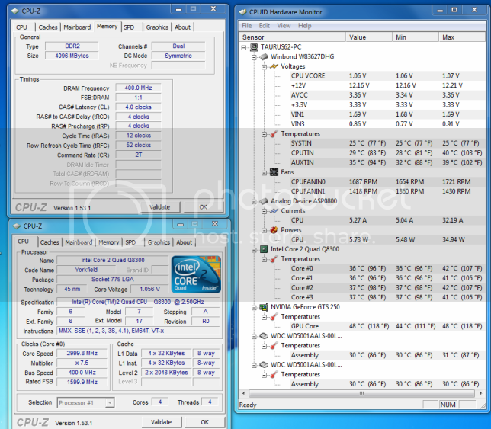Collapse the Voltages branch

pyautogui.click(x=264, y=67)
